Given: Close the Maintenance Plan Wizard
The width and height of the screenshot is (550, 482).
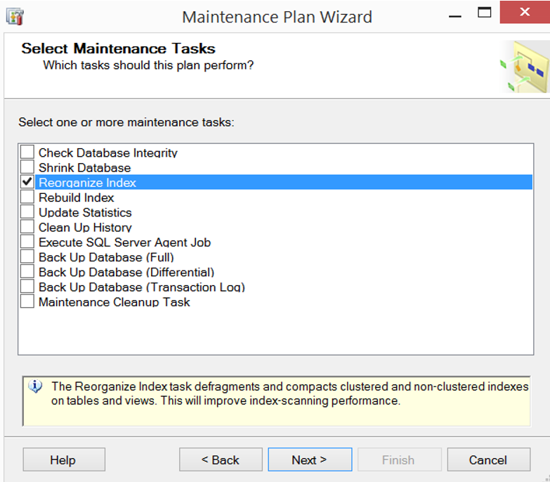Looking at the screenshot, I should pyautogui.click(x=525, y=12).
